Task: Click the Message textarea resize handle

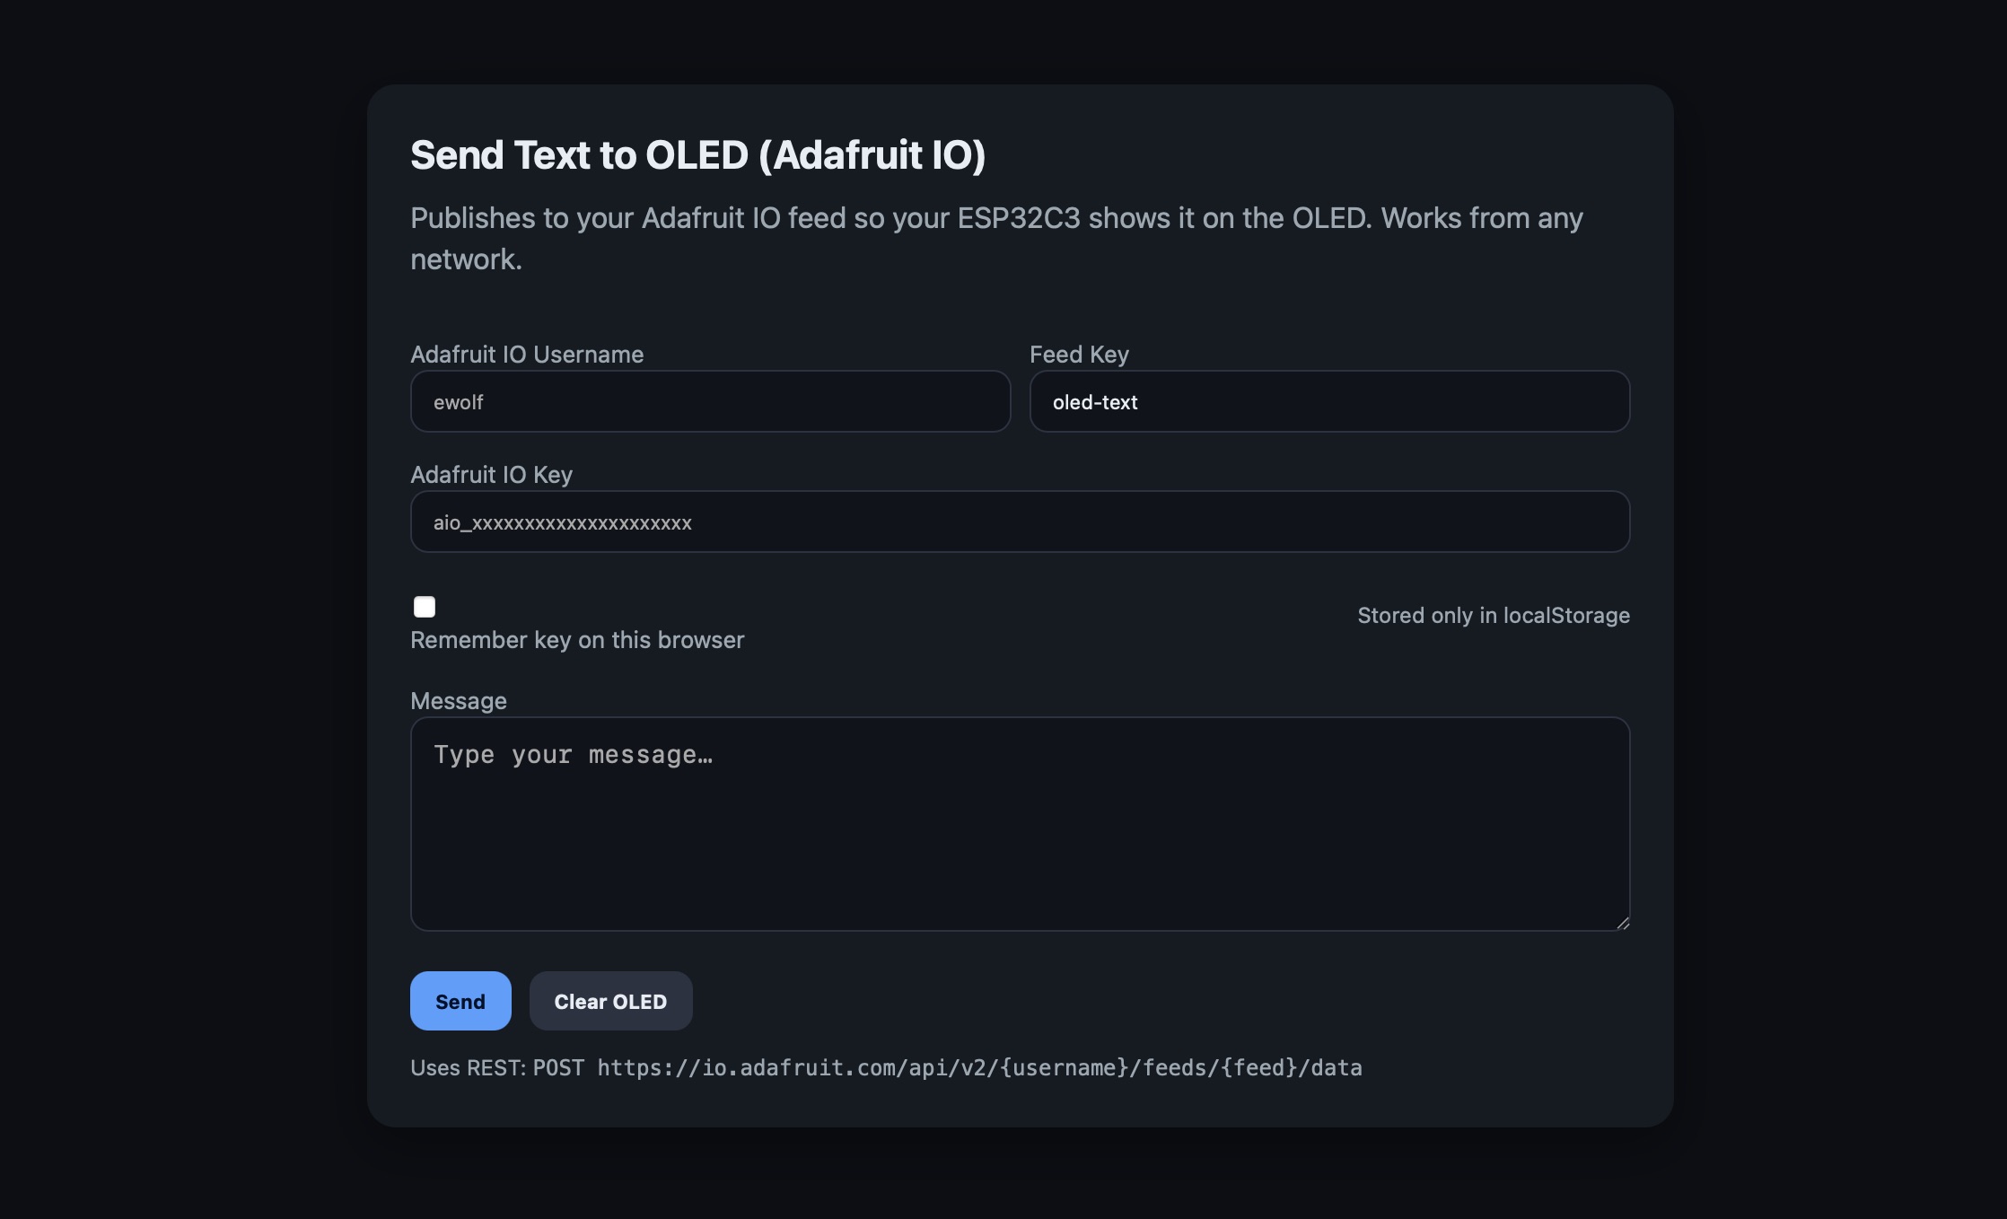Action: (1622, 923)
